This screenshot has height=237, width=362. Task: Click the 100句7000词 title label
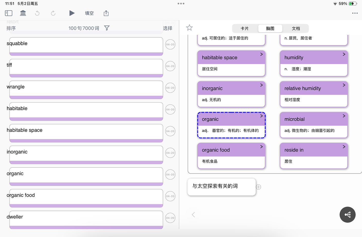[x=84, y=28]
